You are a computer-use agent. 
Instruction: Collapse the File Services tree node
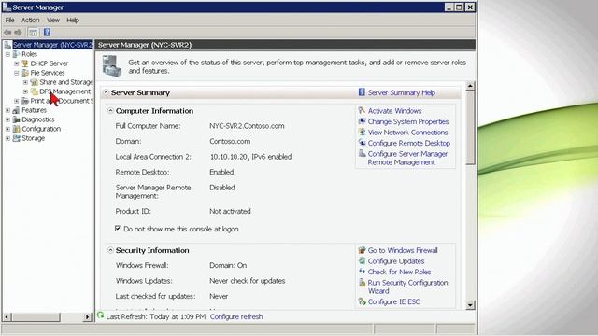(x=17, y=73)
